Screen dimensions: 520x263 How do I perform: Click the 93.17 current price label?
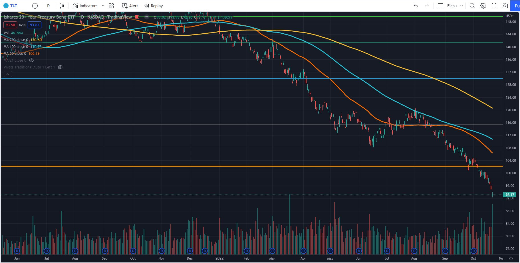(x=509, y=195)
